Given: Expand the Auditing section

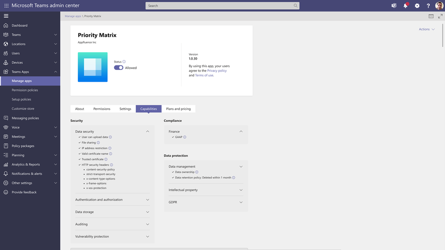Looking at the screenshot, I should coord(147,224).
